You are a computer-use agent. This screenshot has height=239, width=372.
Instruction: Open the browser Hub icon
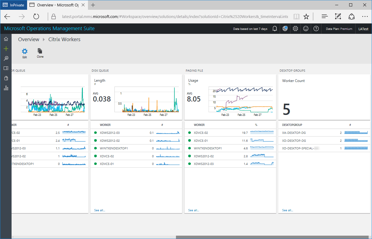[x=325, y=17]
